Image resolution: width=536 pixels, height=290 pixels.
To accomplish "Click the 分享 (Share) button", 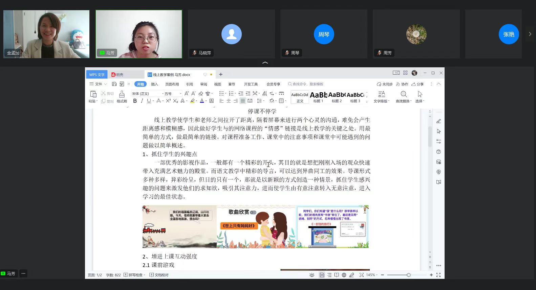I will 418,84.
